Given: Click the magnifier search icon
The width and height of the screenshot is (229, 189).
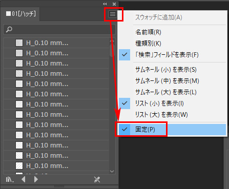Looking at the screenshot, I should click(x=9, y=29).
